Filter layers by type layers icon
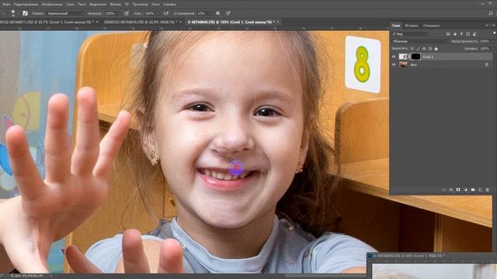This screenshot has width=497, height=279. [x=461, y=34]
